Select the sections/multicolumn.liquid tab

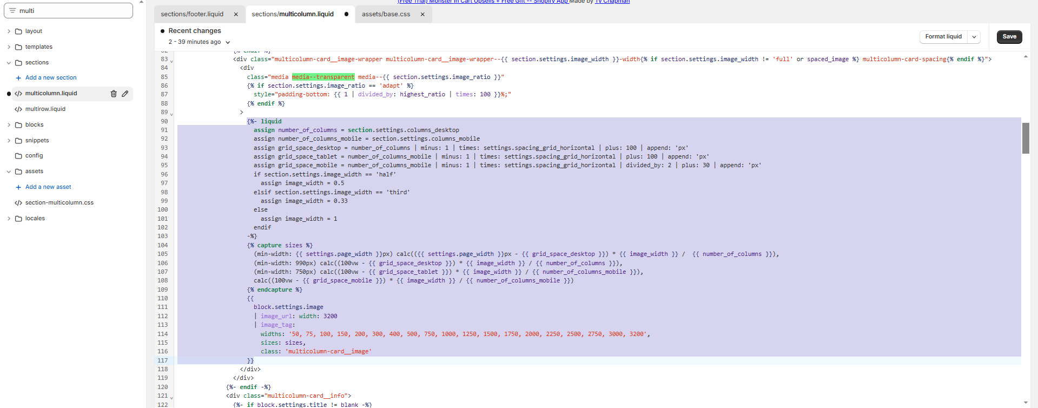pyautogui.click(x=293, y=14)
